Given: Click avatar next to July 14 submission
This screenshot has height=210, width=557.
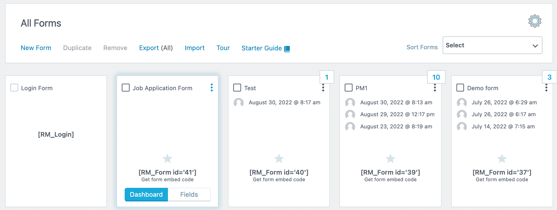Looking at the screenshot, I should [462, 127].
